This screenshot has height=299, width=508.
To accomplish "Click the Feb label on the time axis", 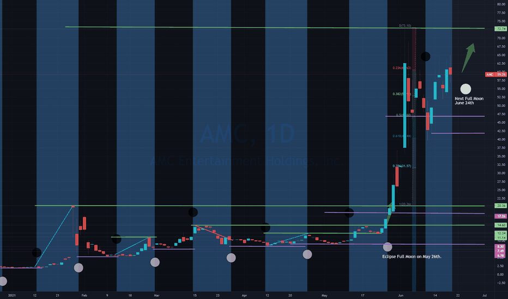I will pos(84,295).
